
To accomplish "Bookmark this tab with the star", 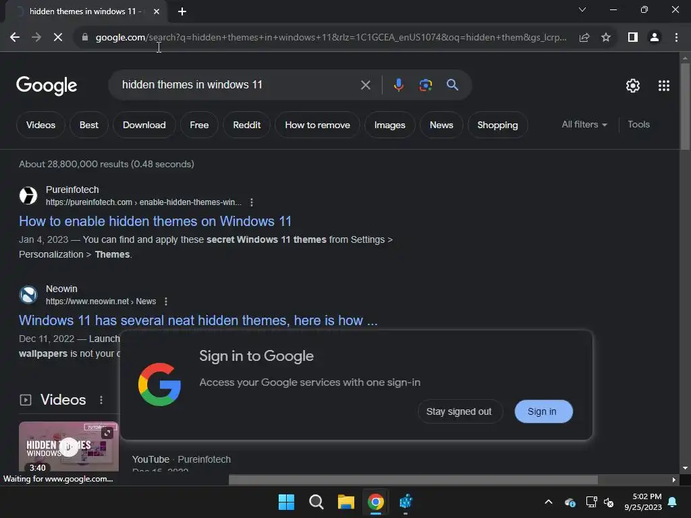I will tap(606, 38).
